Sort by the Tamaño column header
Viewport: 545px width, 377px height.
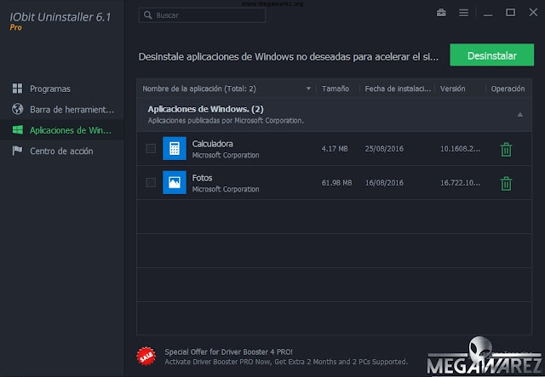click(x=335, y=89)
